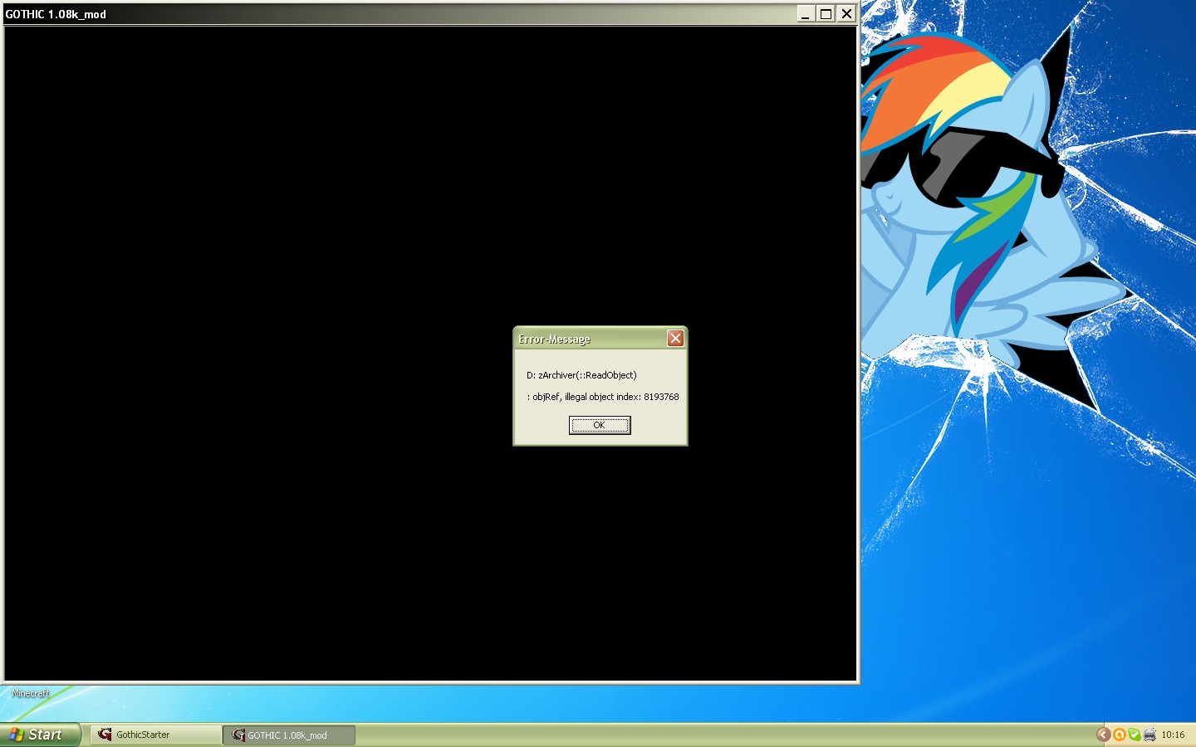Click the zArchiver ReadObject error text
Viewport: 1196px width, 747px height.
(x=581, y=375)
